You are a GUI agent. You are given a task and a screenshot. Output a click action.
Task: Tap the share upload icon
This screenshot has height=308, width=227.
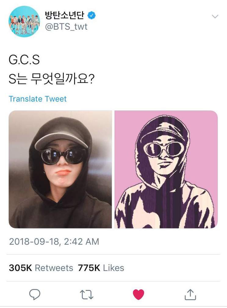(190, 295)
